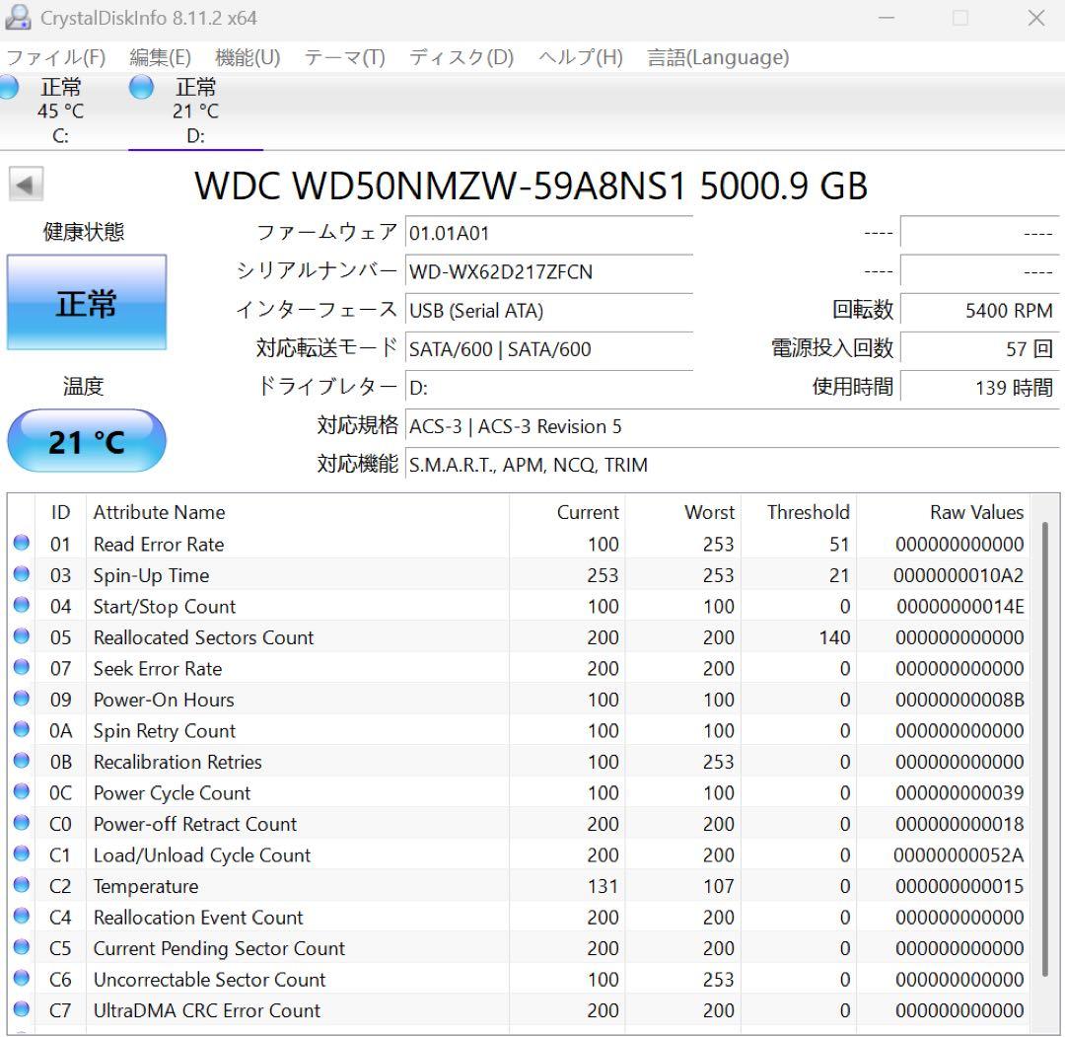The image size is (1065, 1037).
Task: Open the 言語(Language) menu
Action: click(717, 58)
